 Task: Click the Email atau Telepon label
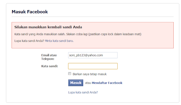click(49, 57)
